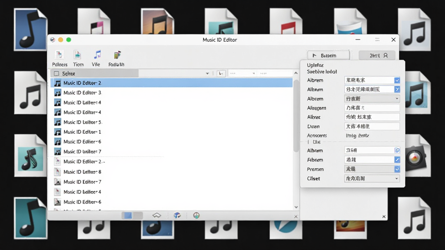Select the sunset music file icon on the desktop
Viewport: 445px width, 250px height.
157,22
